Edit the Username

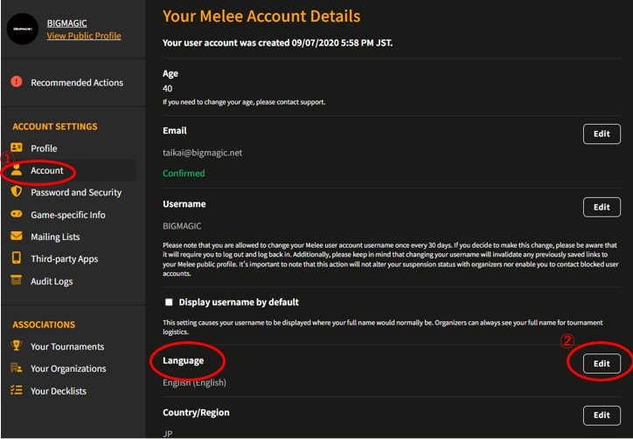602,207
